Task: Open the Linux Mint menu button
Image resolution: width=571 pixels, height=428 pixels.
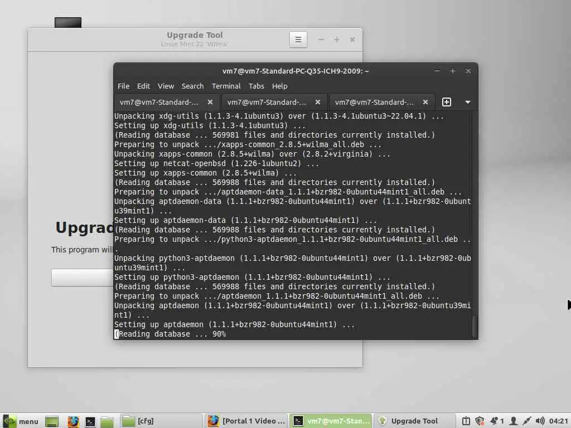Action: tap(21, 421)
